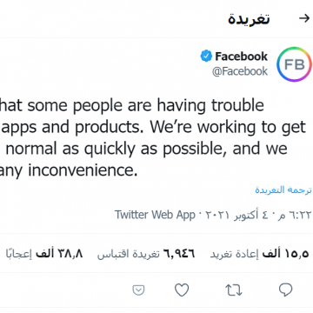
Task: View the ٣٨,٨ ألف إعجابًا list
Action: (x=44, y=254)
